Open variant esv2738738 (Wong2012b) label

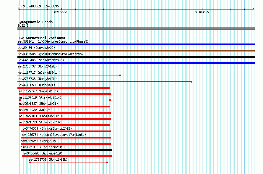click(37, 79)
